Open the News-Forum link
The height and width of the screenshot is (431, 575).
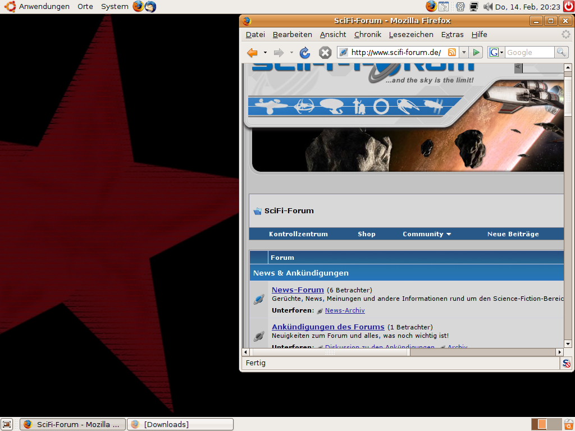[298, 290]
